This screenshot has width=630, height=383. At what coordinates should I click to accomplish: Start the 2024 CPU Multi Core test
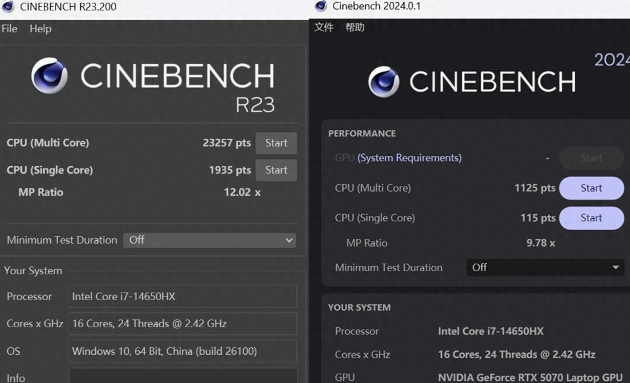coord(591,188)
